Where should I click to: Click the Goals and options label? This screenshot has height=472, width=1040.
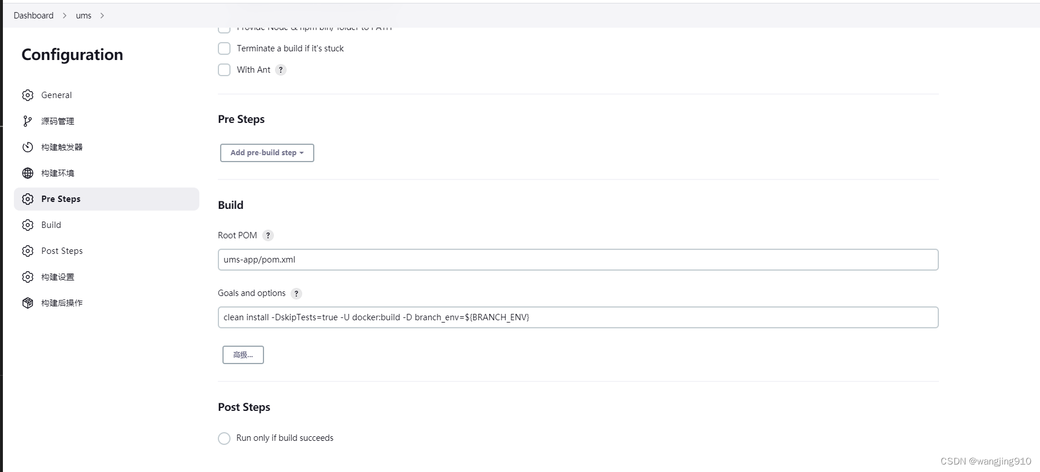pyautogui.click(x=252, y=293)
